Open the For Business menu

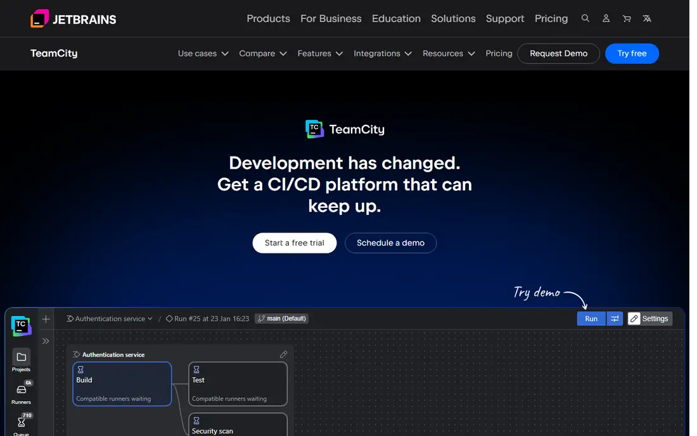(331, 18)
